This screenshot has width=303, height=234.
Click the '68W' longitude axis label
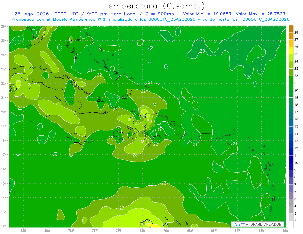pos(190,230)
